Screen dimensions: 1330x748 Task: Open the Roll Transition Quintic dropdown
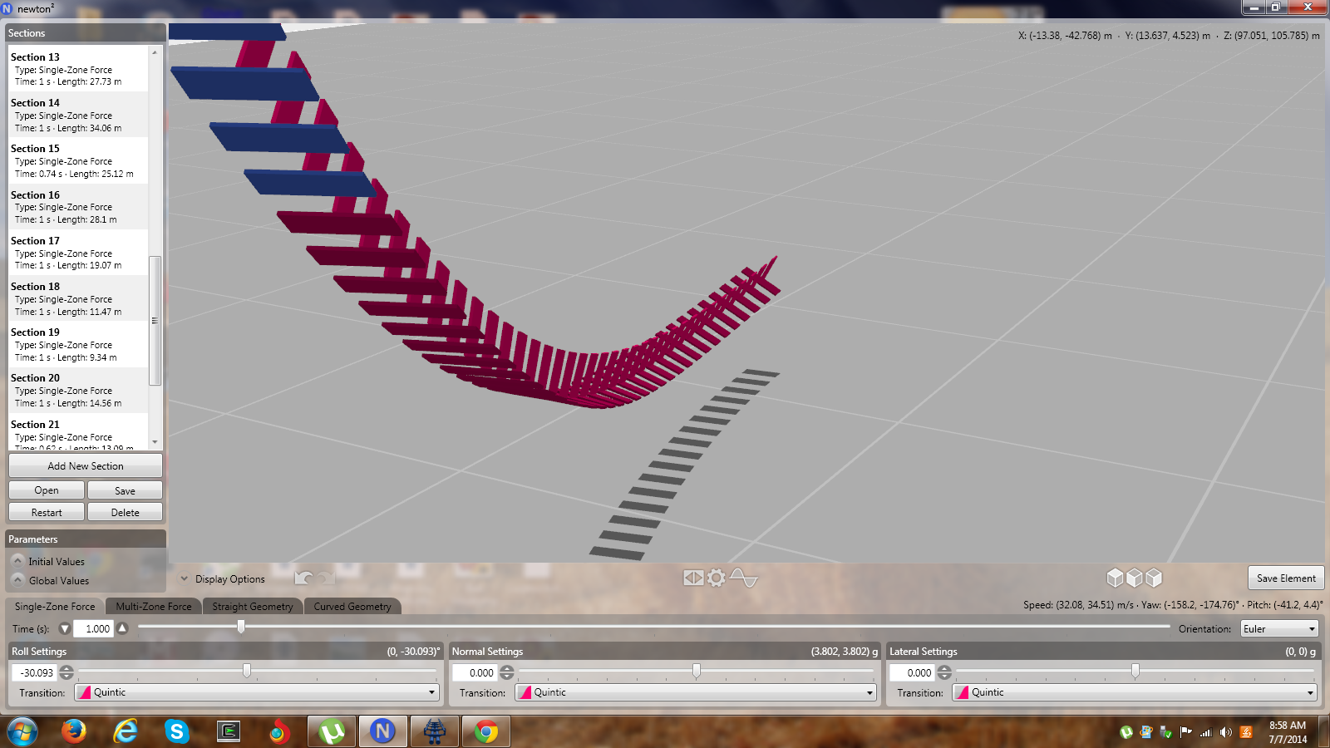pyautogui.click(x=257, y=692)
